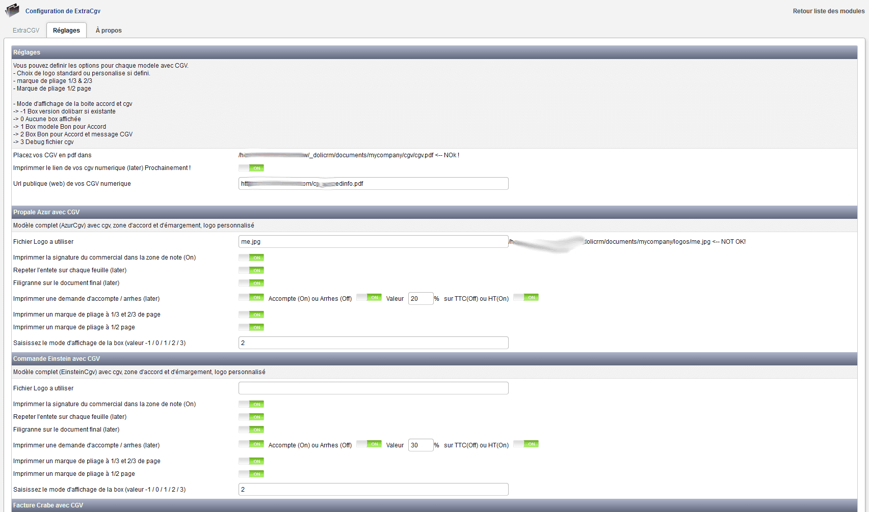Turn off 'Filigranne sur le document final' Azur

coord(251,283)
